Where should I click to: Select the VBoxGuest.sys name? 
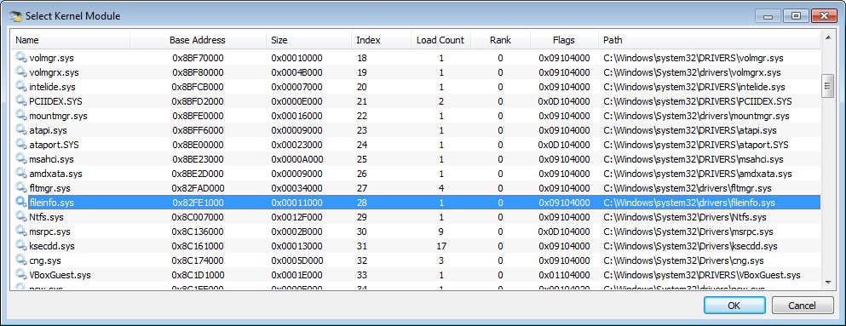pos(60,275)
